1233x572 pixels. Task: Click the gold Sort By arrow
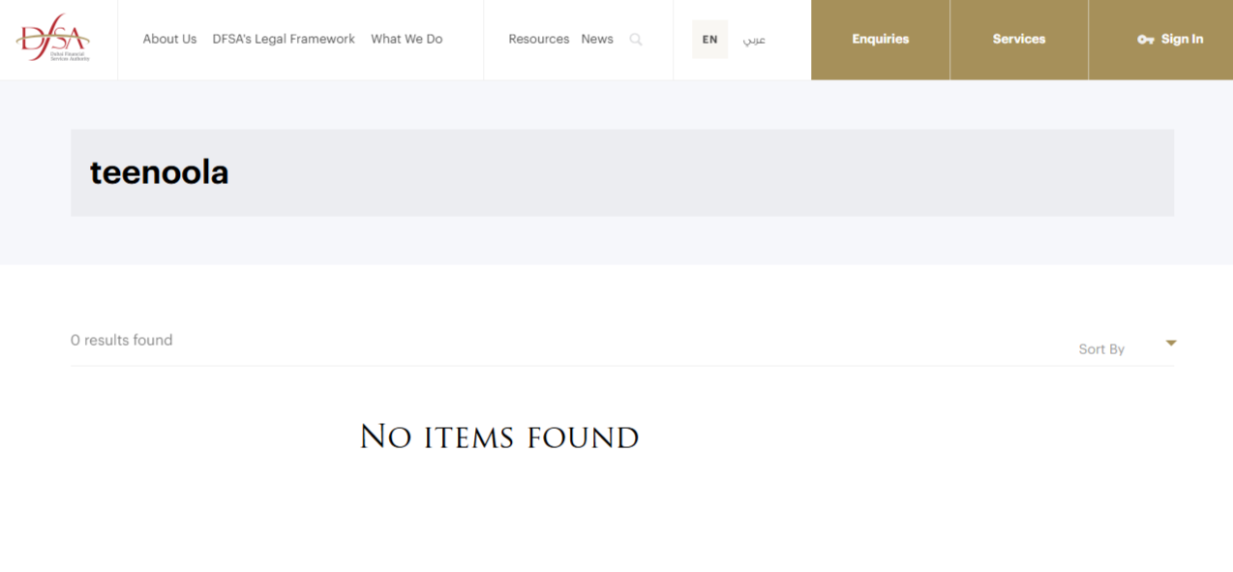click(1171, 343)
